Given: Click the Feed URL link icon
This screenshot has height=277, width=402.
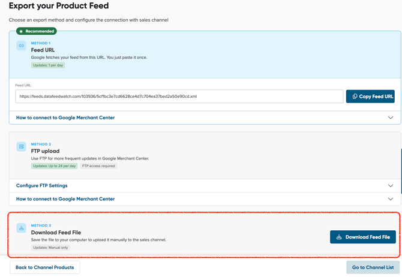Looking at the screenshot, I should click(x=21, y=46).
